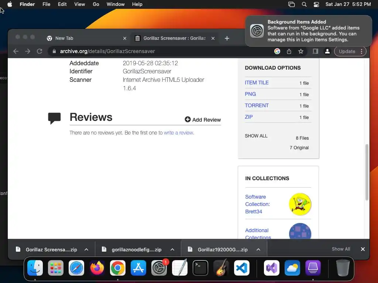Viewport: 378px width, 283px height.
Task: Download the ZIP option
Action: coord(249,117)
